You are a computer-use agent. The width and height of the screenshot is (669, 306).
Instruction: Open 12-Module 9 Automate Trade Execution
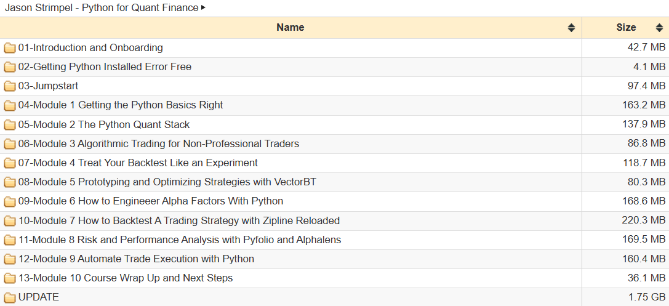pos(136,259)
